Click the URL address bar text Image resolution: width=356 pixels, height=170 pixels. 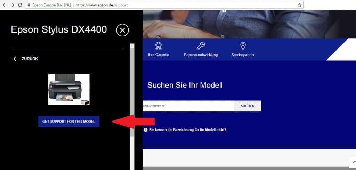102,5
